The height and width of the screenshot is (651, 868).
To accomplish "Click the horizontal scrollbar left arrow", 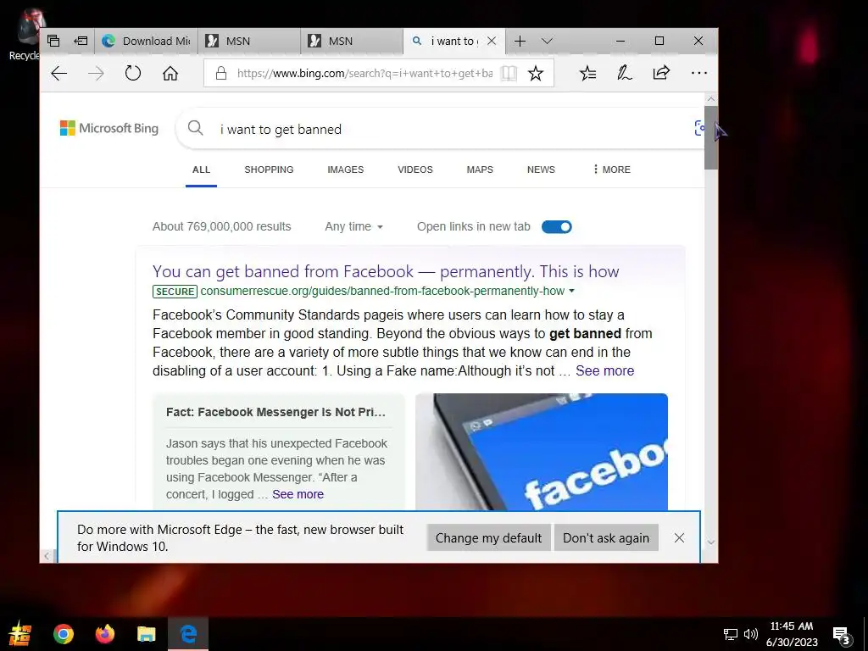I will coord(47,556).
